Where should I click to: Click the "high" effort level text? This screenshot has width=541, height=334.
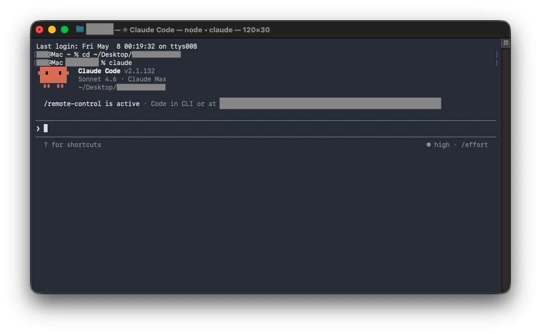[x=441, y=145]
